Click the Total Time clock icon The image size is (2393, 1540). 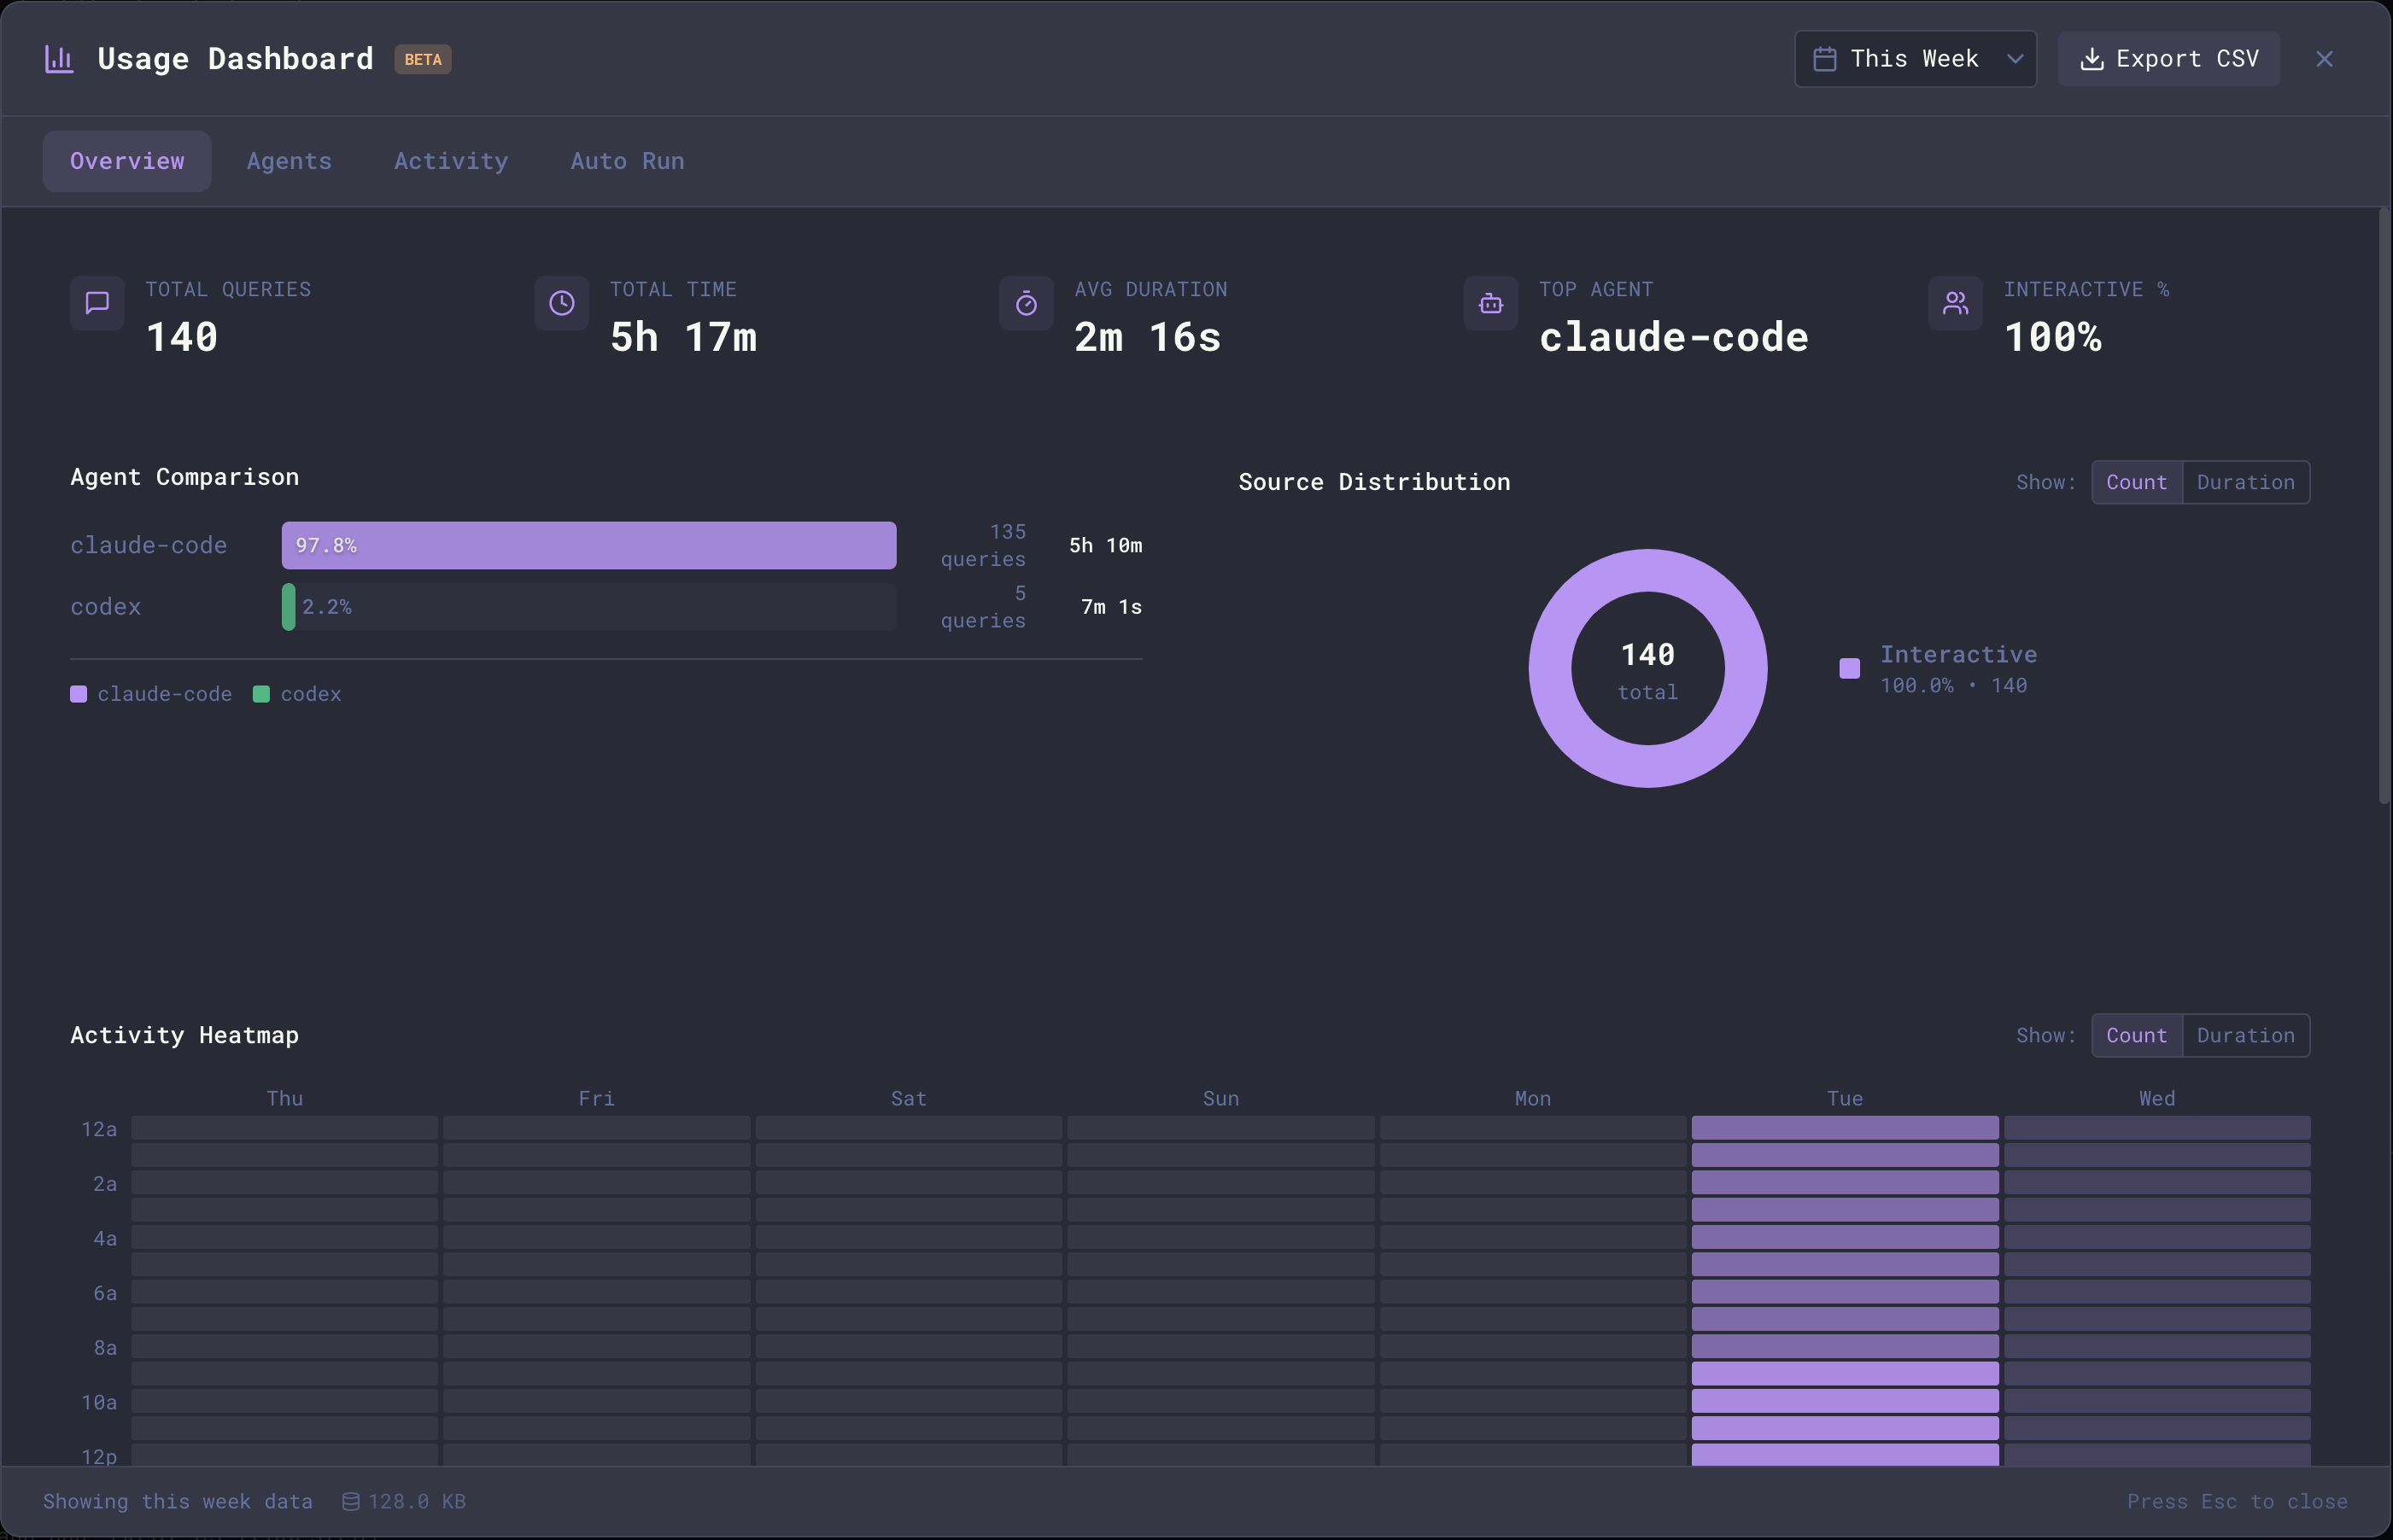click(561, 303)
